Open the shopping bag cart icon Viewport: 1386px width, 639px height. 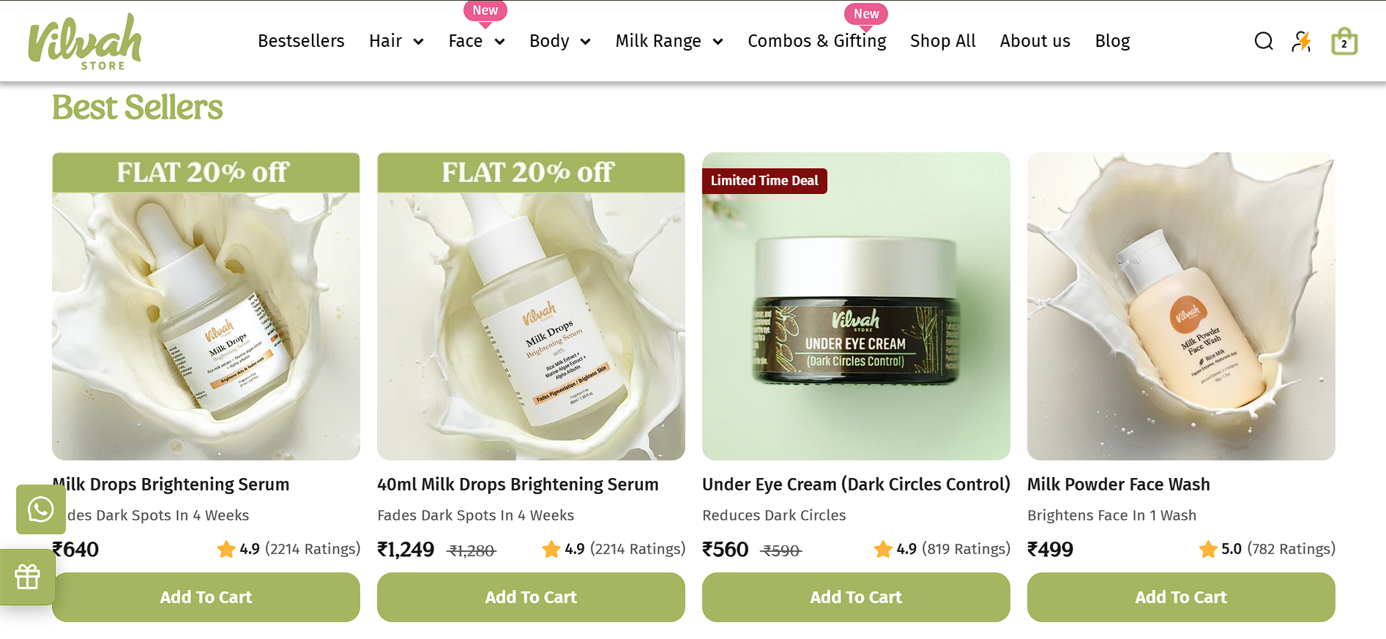click(x=1344, y=41)
